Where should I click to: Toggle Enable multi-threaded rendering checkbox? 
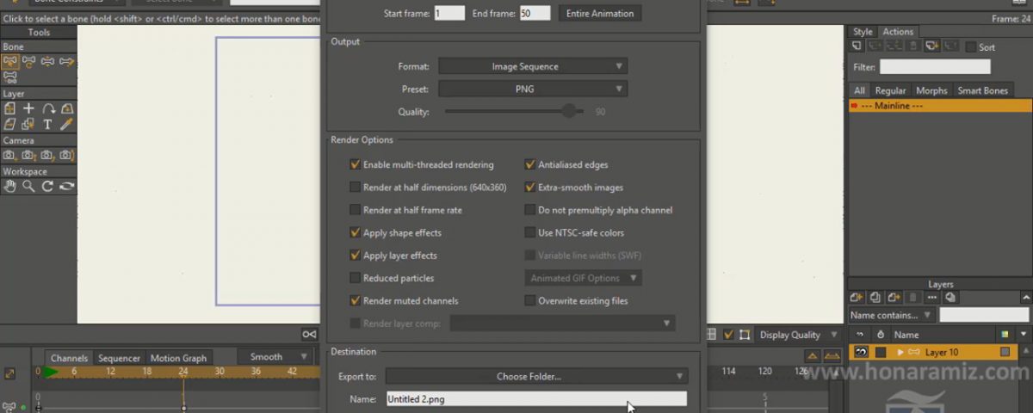click(355, 164)
